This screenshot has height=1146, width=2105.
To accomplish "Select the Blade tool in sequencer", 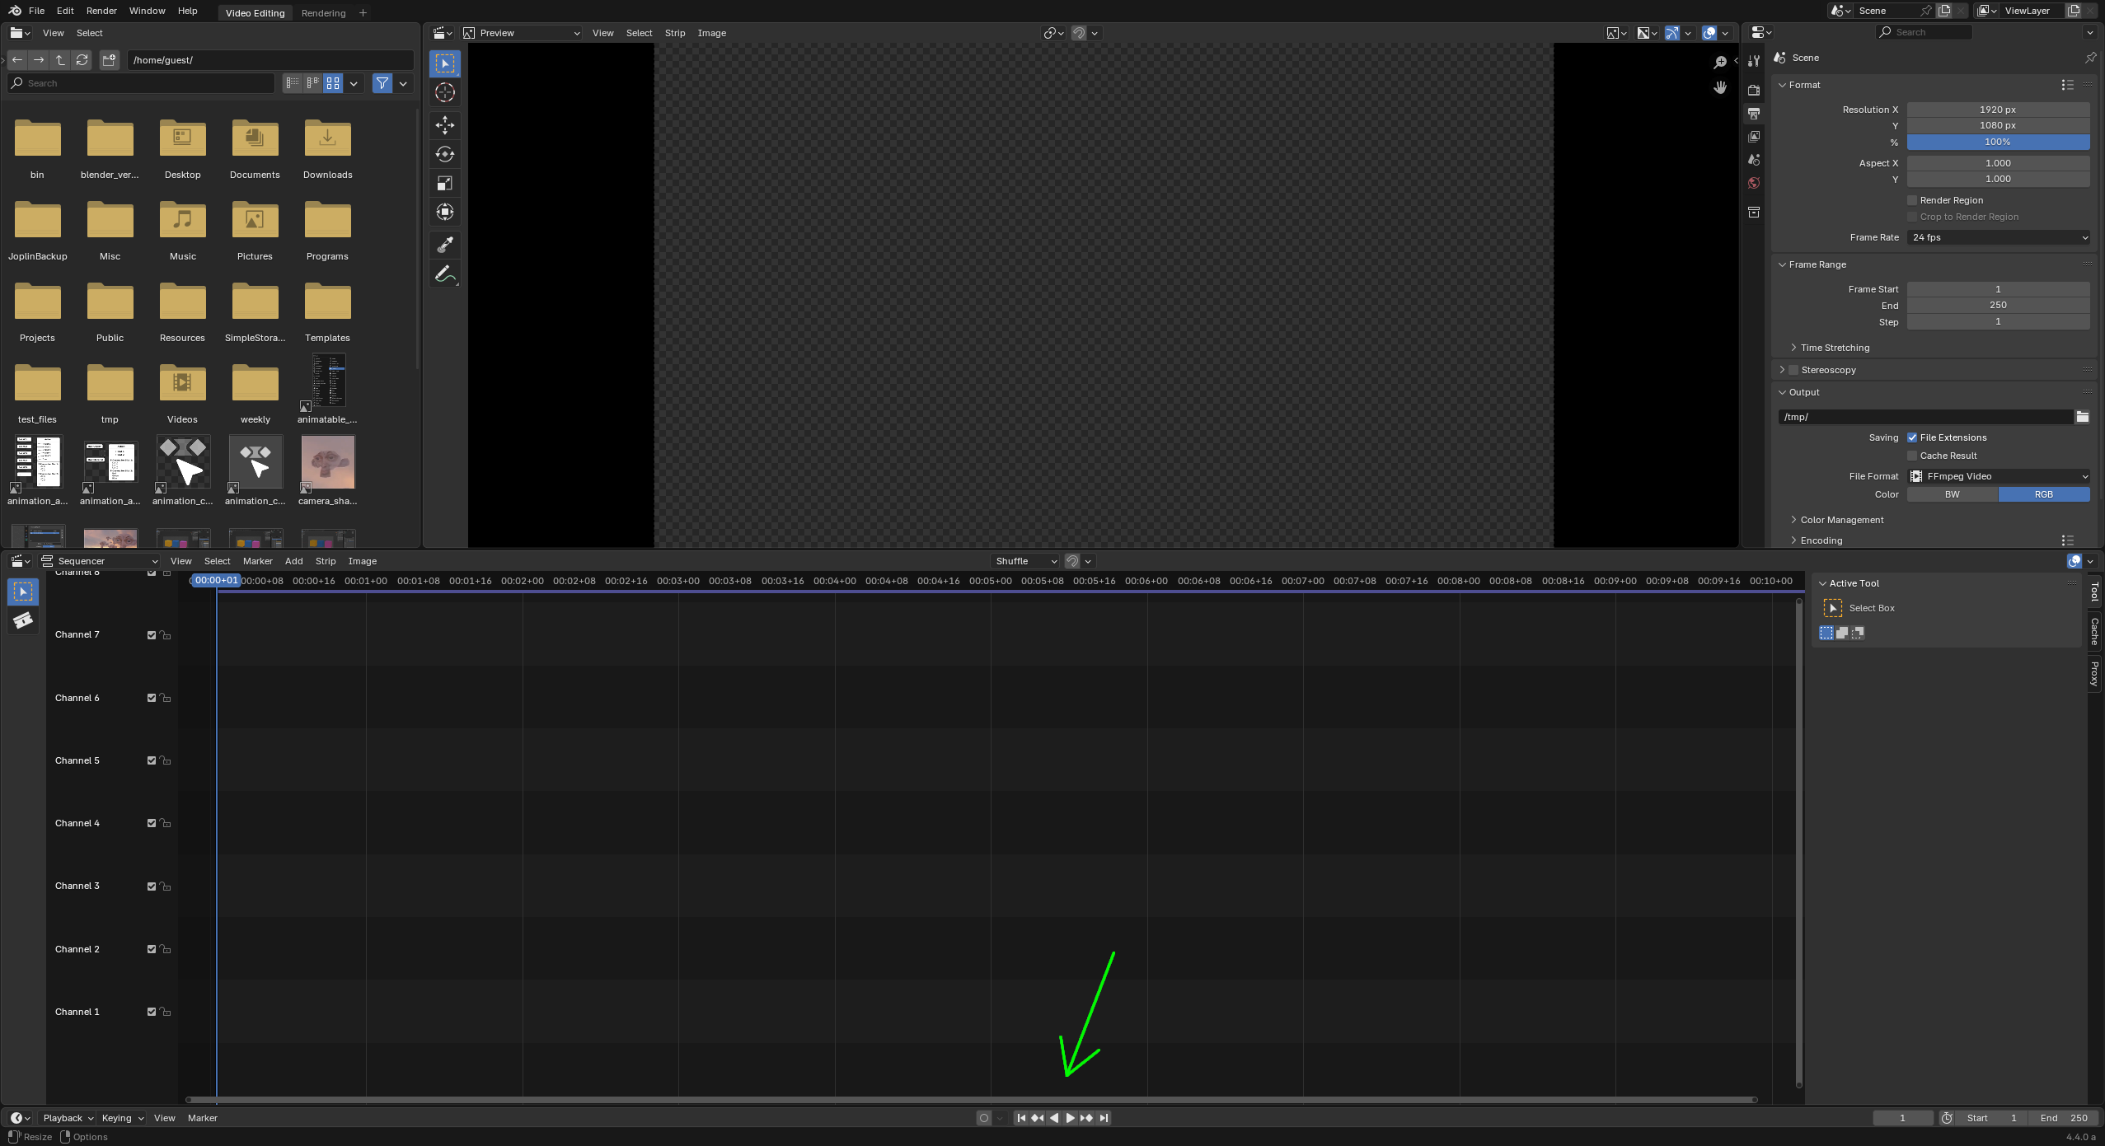I will click(23, 620).
